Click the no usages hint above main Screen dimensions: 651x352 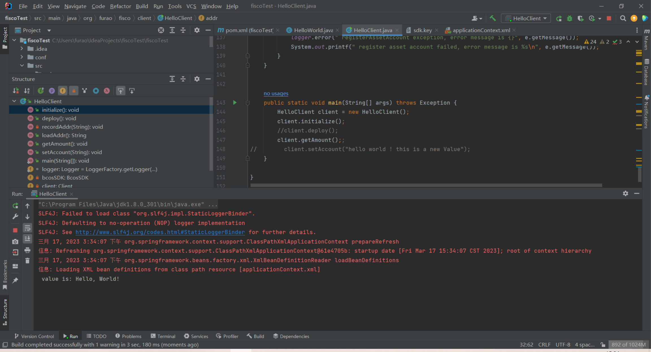[276, 93]
